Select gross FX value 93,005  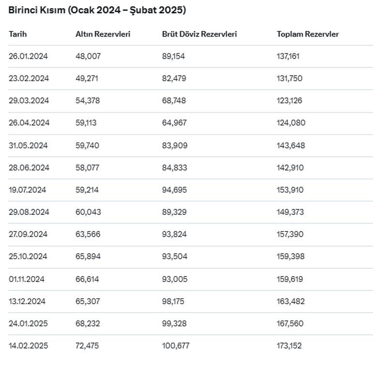(174, 279)
